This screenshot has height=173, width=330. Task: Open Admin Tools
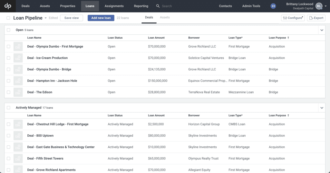coord(251,6)
